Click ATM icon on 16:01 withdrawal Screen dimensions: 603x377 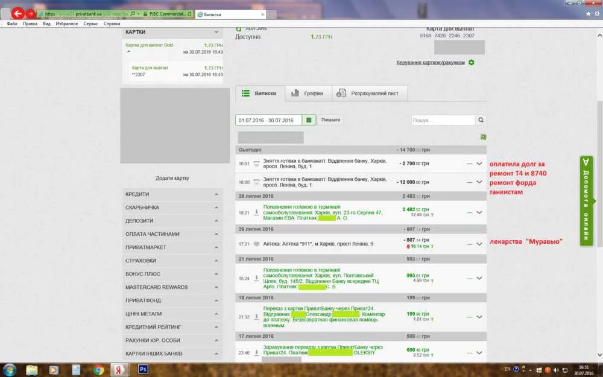coord(256,163)
